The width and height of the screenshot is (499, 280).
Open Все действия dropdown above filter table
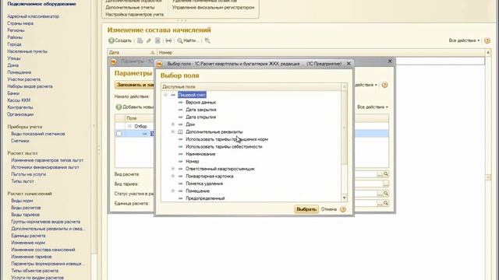[373, 107]
